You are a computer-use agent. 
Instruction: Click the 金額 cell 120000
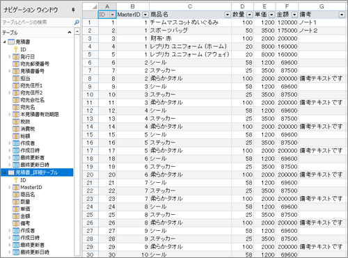[x=287, y=22]
